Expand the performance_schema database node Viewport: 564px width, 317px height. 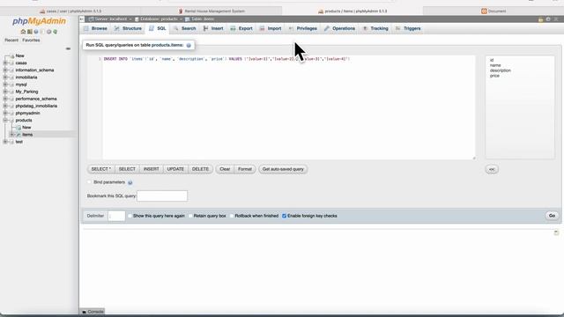[x=5, y=99]
